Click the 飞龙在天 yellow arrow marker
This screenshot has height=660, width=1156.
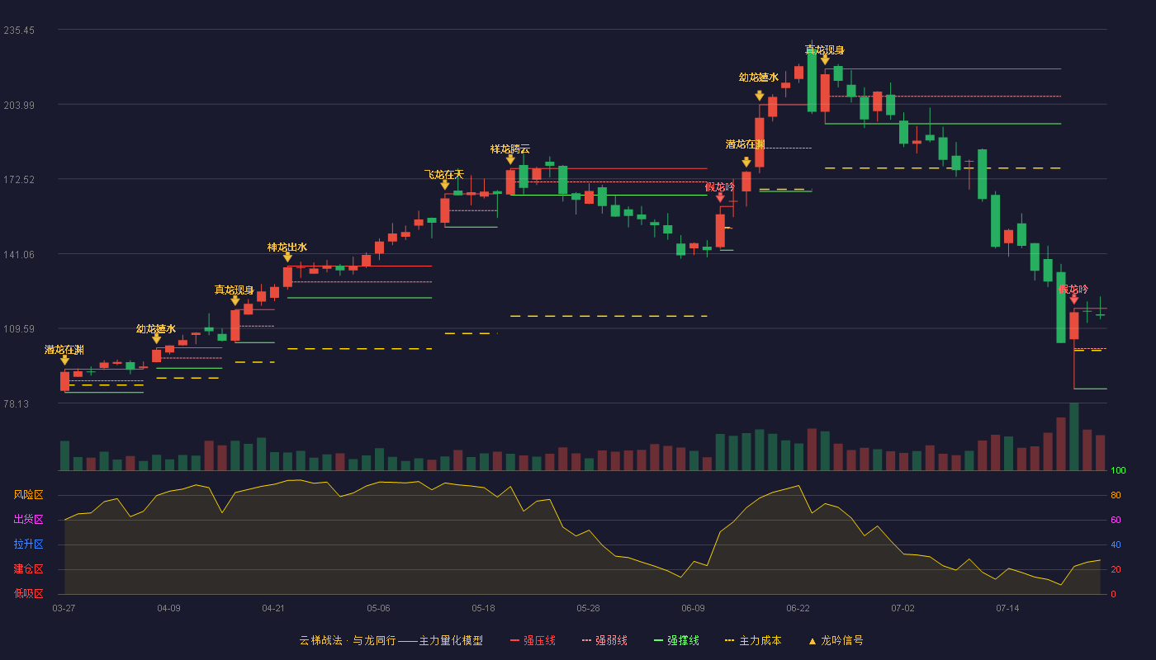tap(445, 185)
